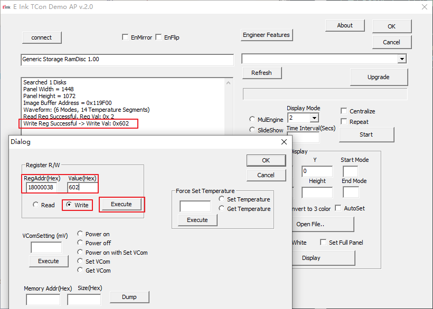Click the Refresh button
Viewport: 433px width, 309px height.
(x=262, y=73)
